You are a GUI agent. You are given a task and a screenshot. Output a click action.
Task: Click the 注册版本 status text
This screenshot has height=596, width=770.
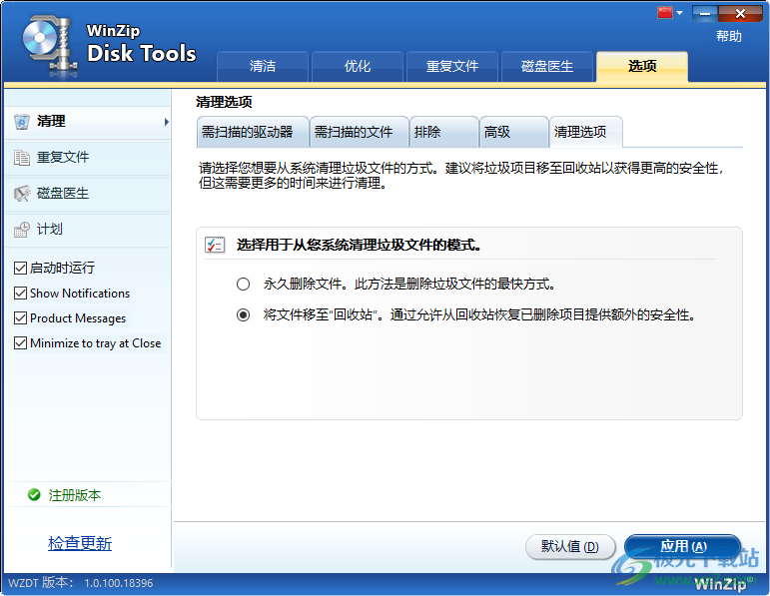coord(75,495)
